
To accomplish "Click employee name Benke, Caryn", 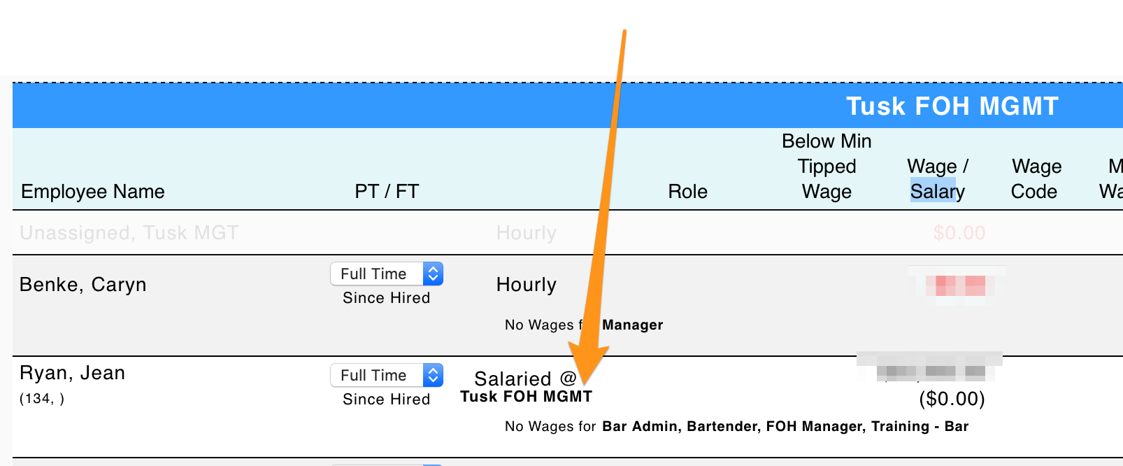I will (x=83, y=285).
